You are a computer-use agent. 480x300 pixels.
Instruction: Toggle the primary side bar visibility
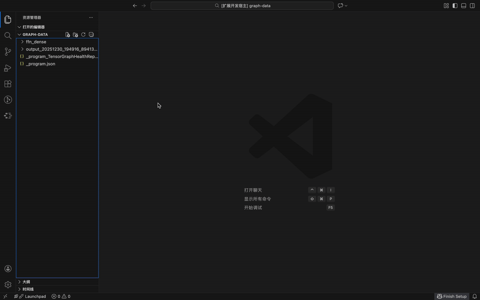455,6
